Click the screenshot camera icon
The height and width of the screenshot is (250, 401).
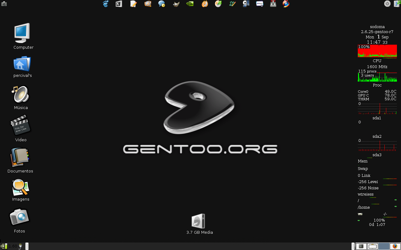[4, 4]
